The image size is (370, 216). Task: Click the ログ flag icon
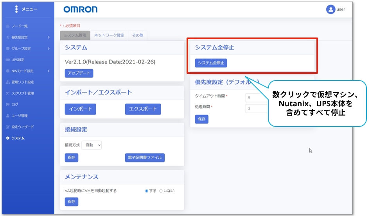(x=8, y=104)
